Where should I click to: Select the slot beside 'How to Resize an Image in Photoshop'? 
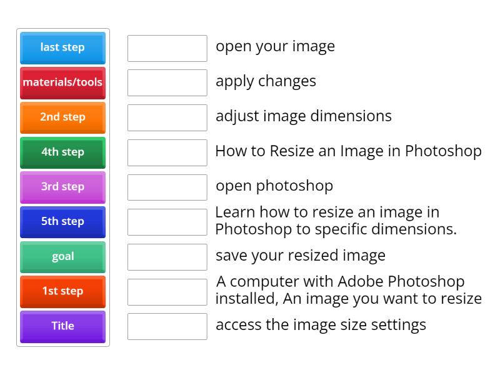167,152
